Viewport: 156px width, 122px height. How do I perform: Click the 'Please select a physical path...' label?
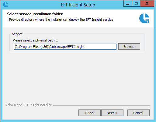point(35,40)
